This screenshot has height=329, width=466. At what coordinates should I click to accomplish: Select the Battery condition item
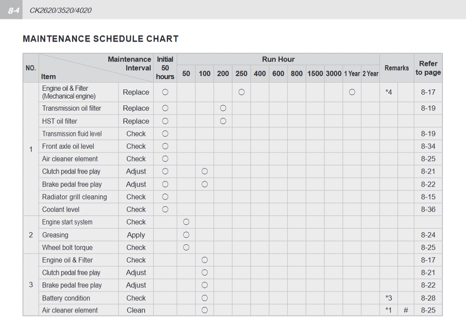(x=66, y=298)
